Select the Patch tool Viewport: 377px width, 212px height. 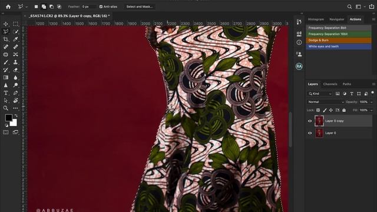[6, 55]
